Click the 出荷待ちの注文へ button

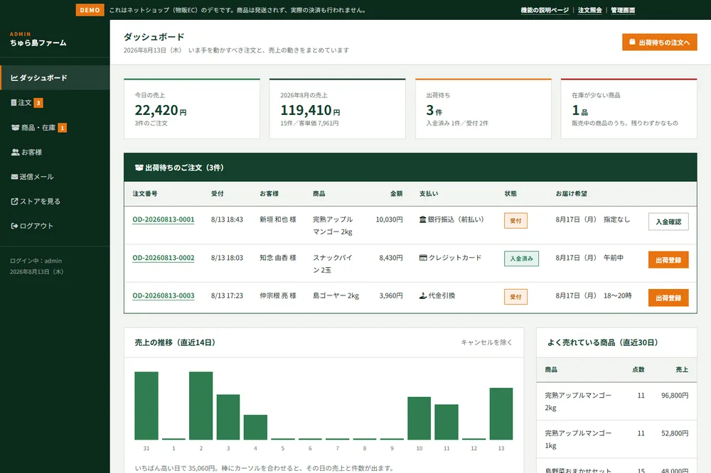(659, 42)
